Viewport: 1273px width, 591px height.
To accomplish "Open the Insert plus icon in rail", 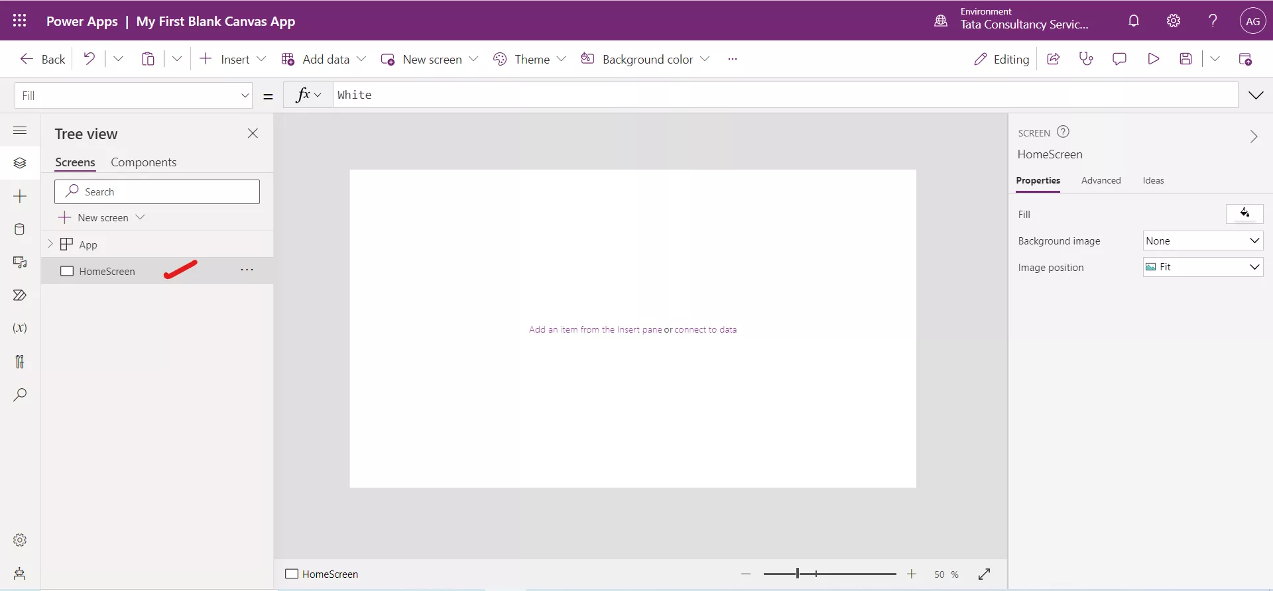I will point(20,196).
